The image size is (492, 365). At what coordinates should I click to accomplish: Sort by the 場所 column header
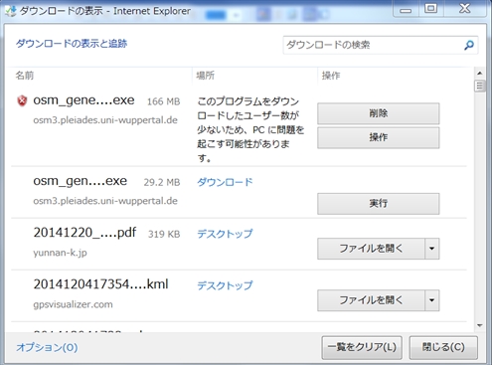point(206,76)
